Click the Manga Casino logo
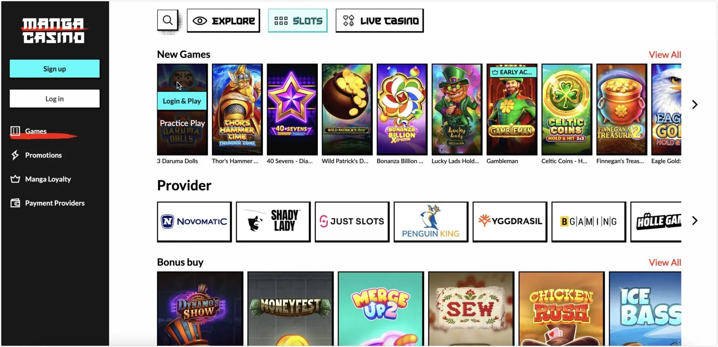 (x=53, y=31)
